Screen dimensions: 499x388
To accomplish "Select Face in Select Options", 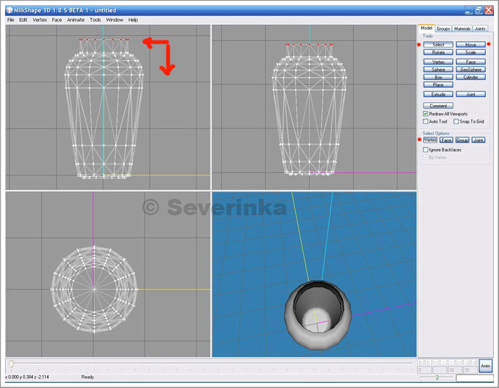I will [446, 140].
